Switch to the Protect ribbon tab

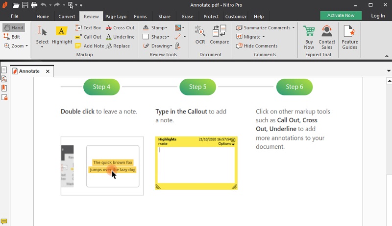tap(211, 17)
